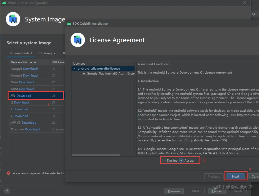Download the Tiramisu system image

32,129
